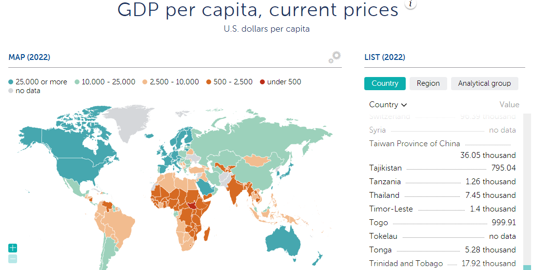533x270 pixels.
Task: Select Tajikistan from the list
Action: click(x=385, y=168)
